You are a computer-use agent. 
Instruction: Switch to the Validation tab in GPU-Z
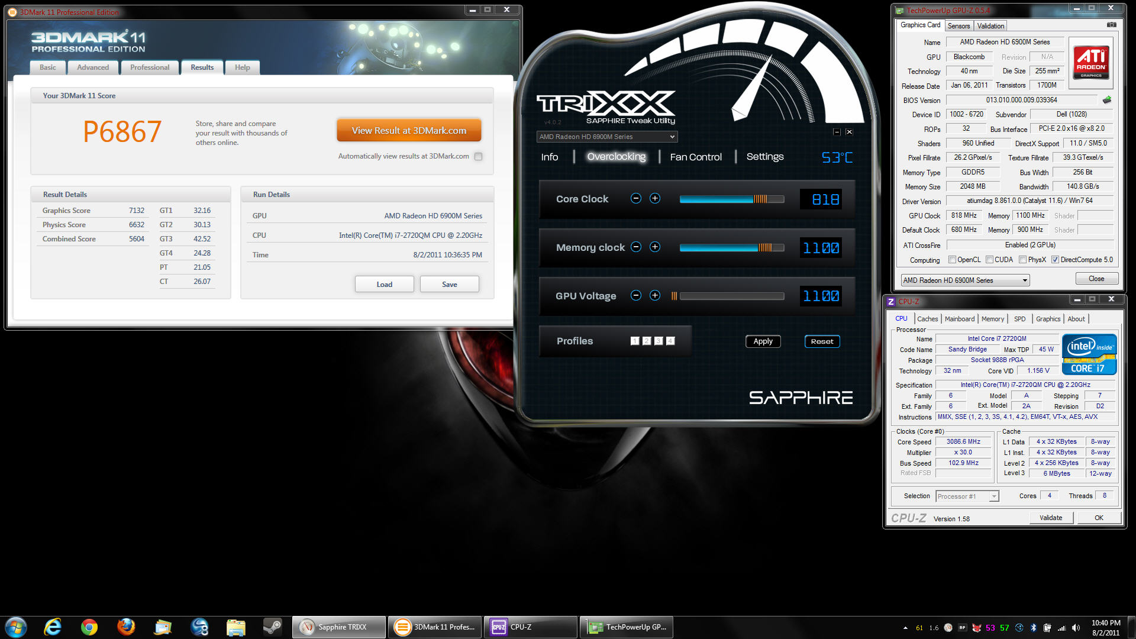[990, 26]
